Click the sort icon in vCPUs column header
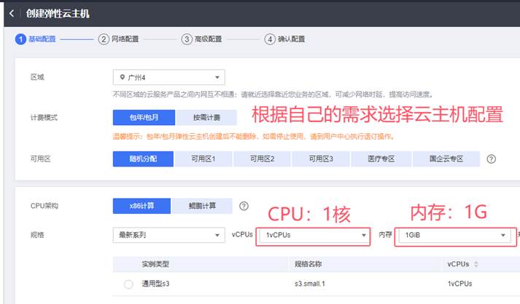Screen dimensions: 520x304 click(x=476, y=265)
